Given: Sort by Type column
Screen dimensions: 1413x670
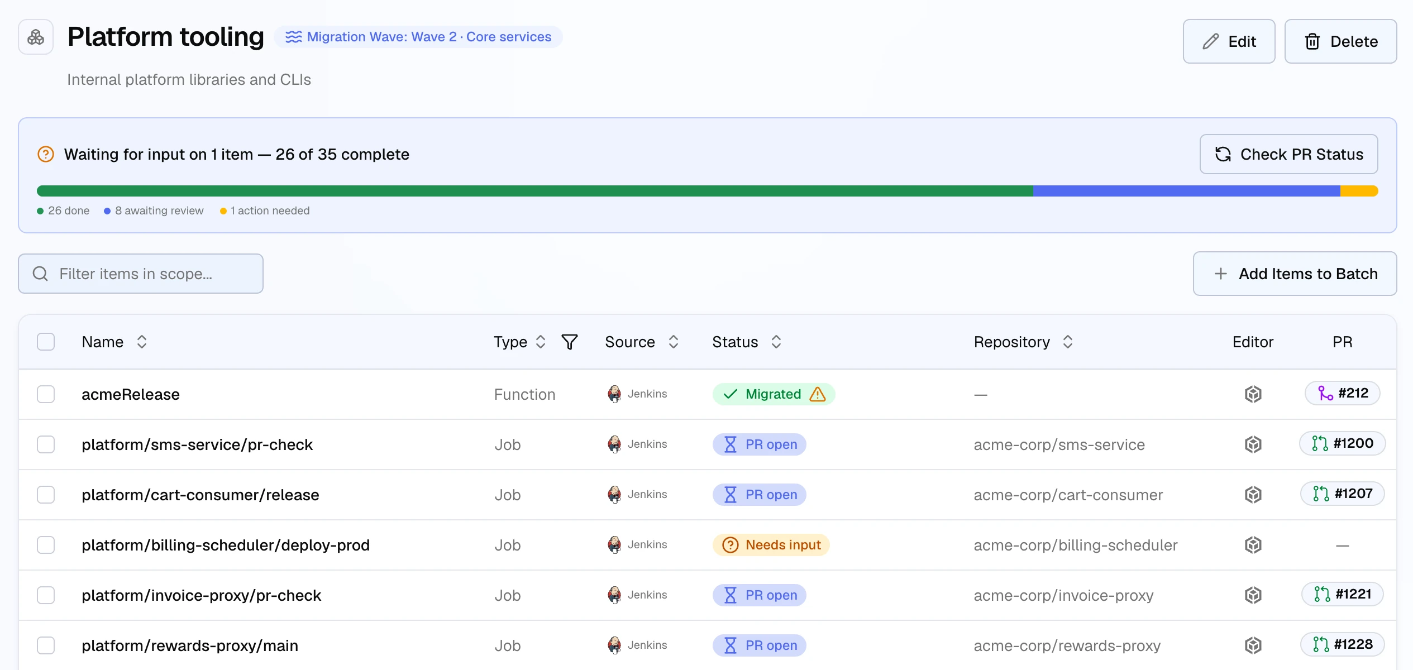Looking at the screenshot, I should [540, 342].
